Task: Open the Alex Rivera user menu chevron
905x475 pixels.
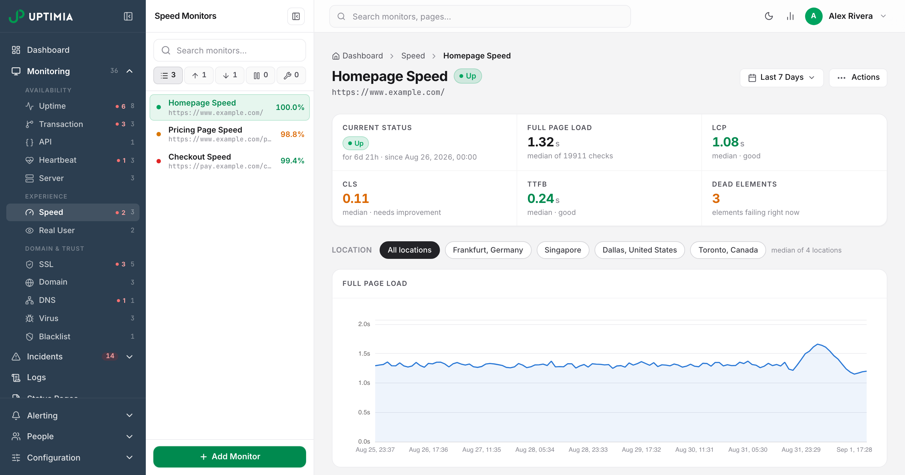Action: point(883,16)
